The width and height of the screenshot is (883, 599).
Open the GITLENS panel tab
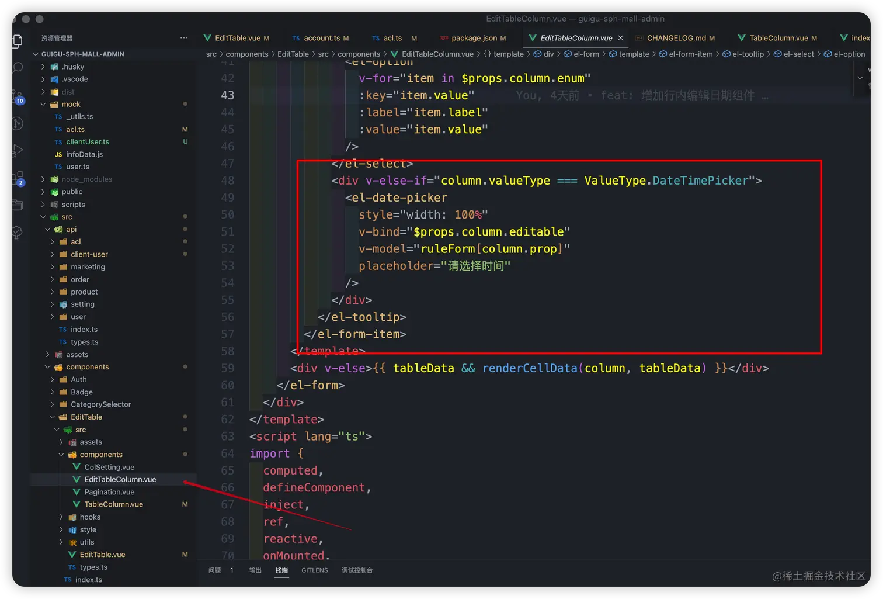[314, 570]
